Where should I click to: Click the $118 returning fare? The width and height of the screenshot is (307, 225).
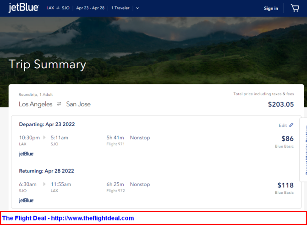point(285,185)
